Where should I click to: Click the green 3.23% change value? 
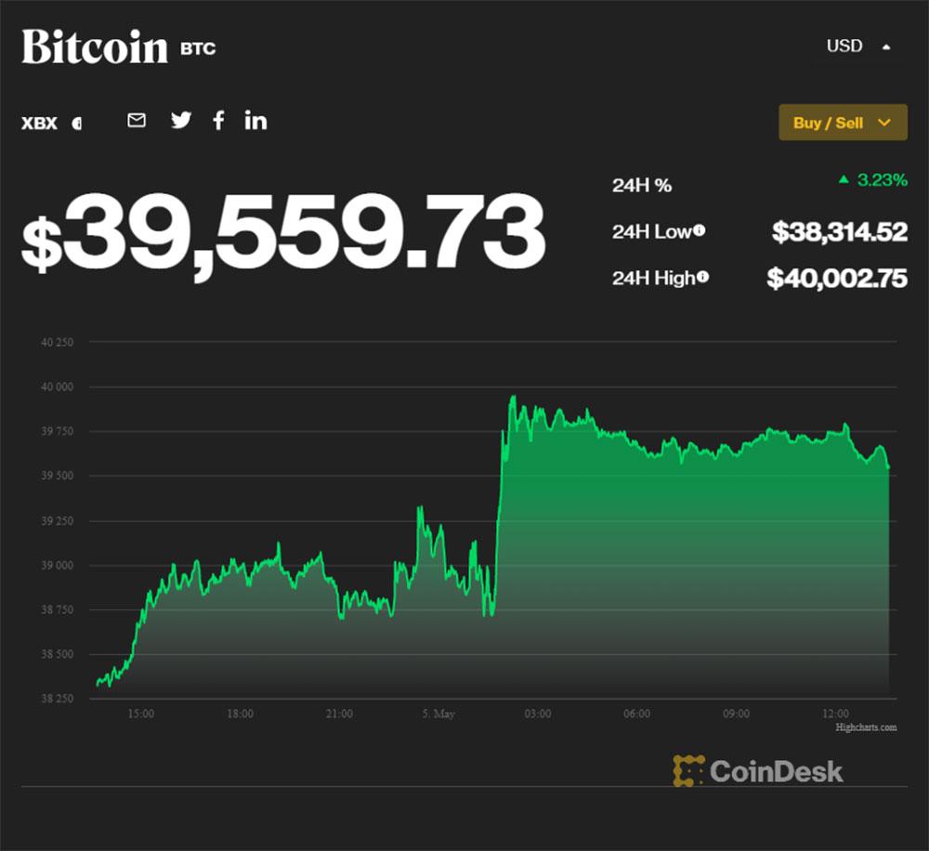pyautogui.click(x=882, y=180)
